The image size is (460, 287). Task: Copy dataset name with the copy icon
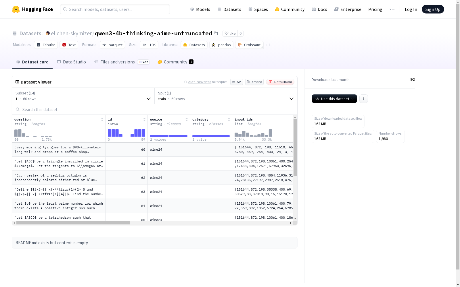coord(216,33)
